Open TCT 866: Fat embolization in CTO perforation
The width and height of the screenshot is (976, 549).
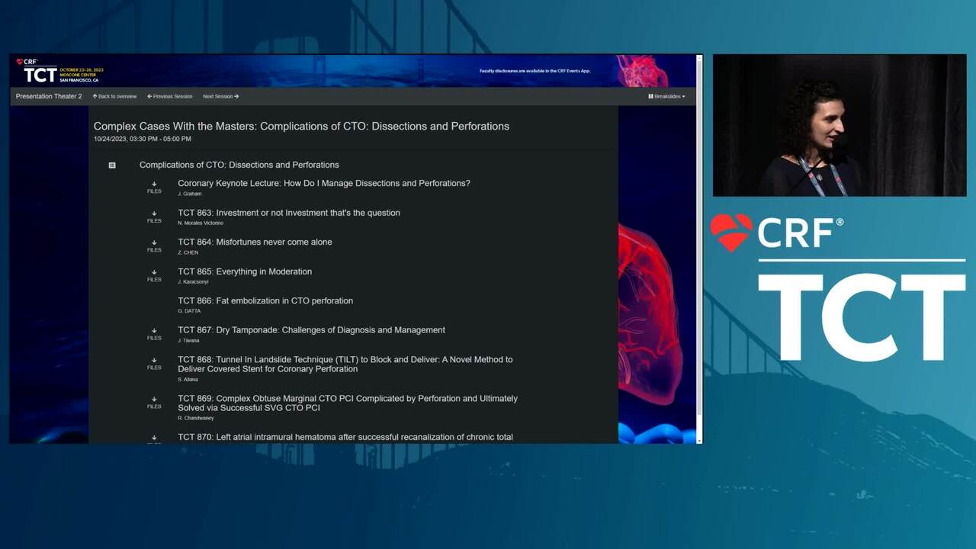(265, 300)
